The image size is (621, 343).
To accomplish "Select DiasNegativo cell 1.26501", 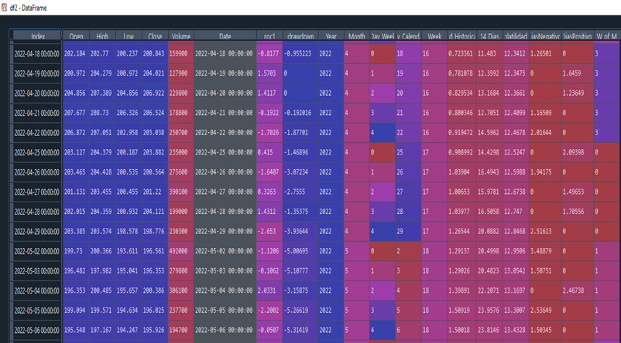I will click(545, 54).
